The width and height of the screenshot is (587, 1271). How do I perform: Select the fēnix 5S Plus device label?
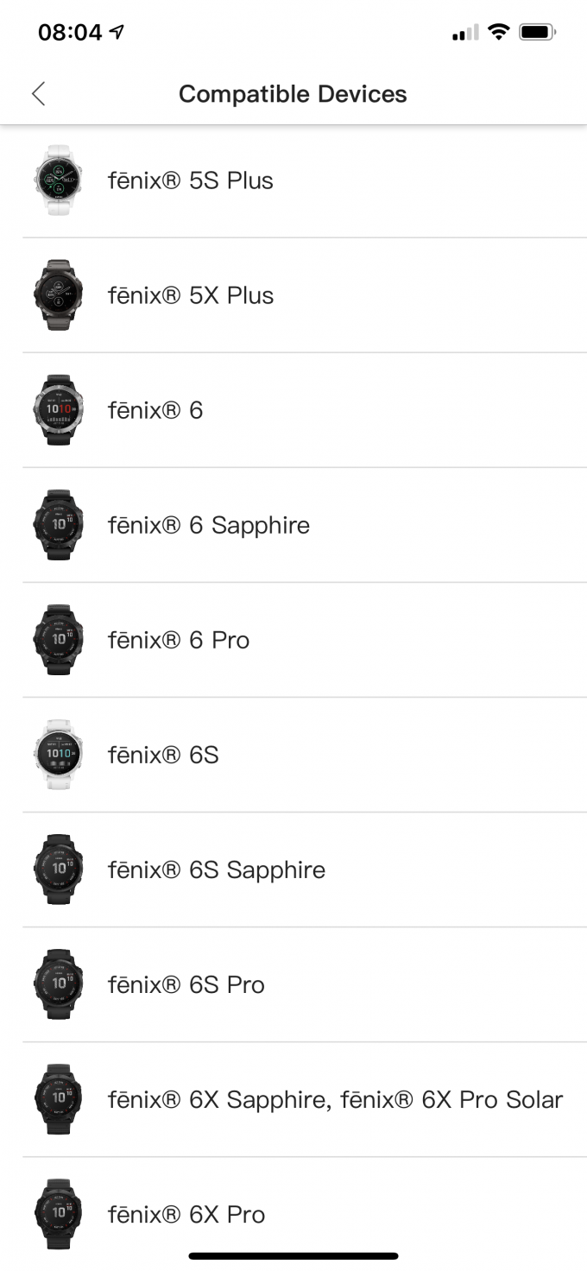pos(191,180)
